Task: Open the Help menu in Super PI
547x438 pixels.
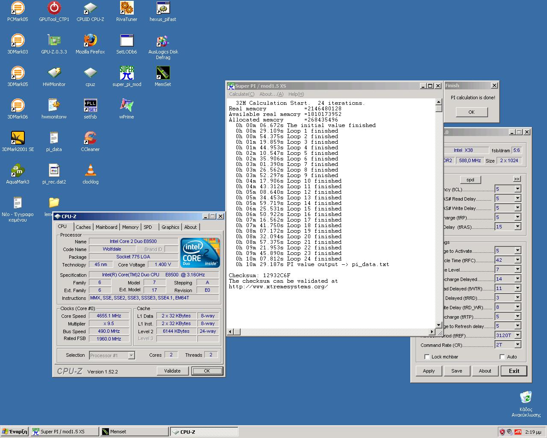Action: 296,94
